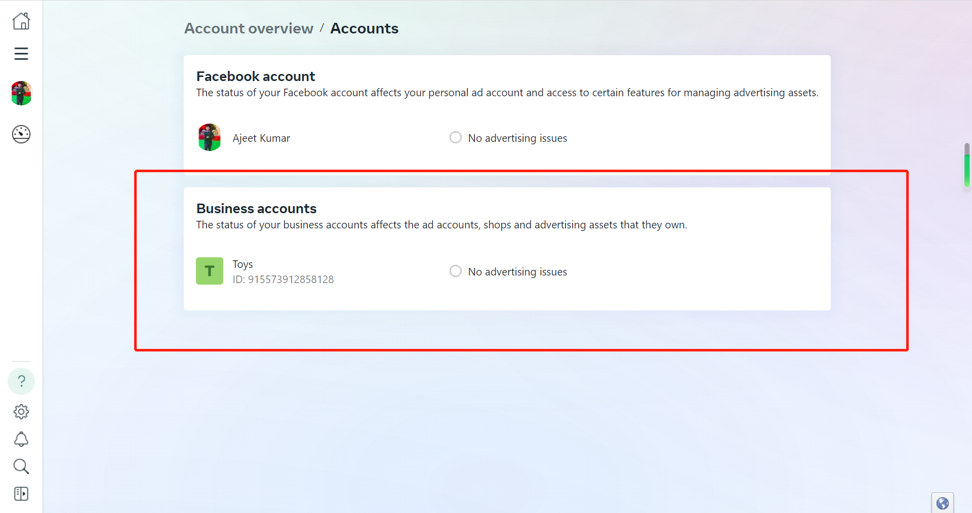The width and height of the screenshot is (972, 513).
Task: Click Ajeet Kumar's profile picture in the card
Action: pyautogui.click(x=210, y=137)
